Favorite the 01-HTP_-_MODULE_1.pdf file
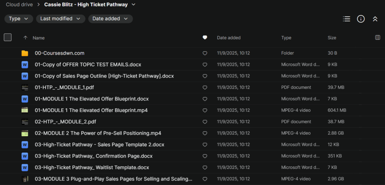The image size is (385, 185). tap(205, 88)
